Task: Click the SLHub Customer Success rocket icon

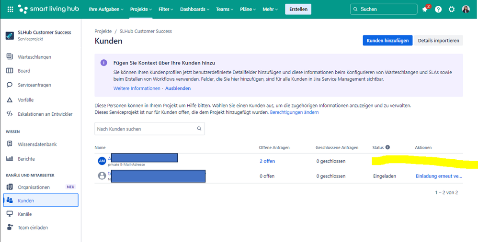Action: [x=10, y=35]
